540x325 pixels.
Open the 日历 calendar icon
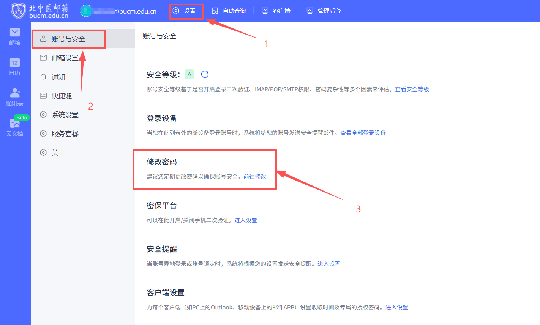tap(15, 66)
